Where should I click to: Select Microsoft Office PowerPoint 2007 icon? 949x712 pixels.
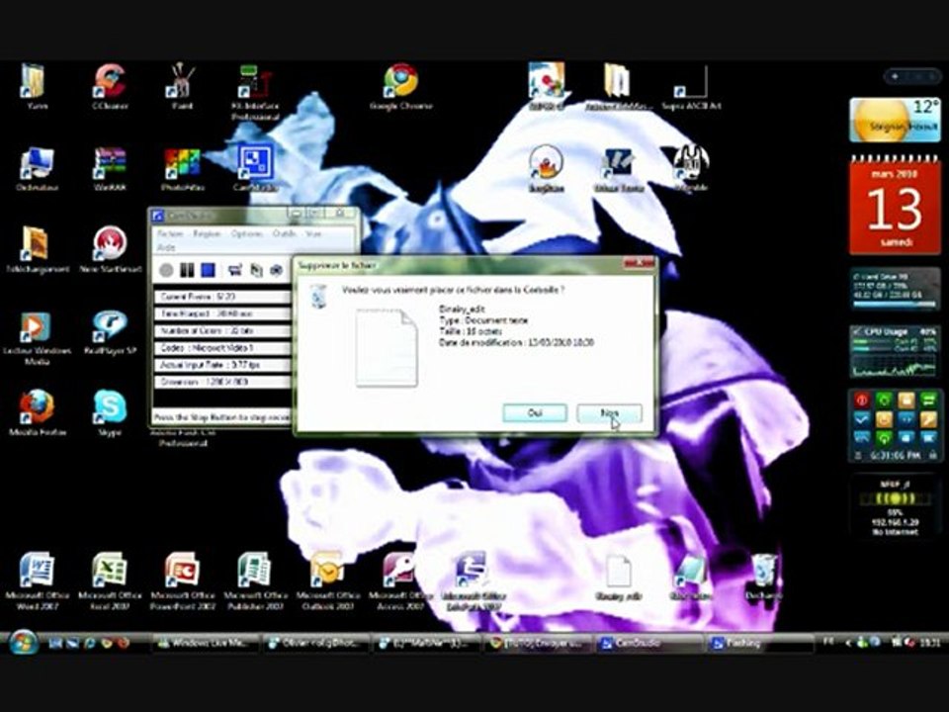click(x=182, y=580)
